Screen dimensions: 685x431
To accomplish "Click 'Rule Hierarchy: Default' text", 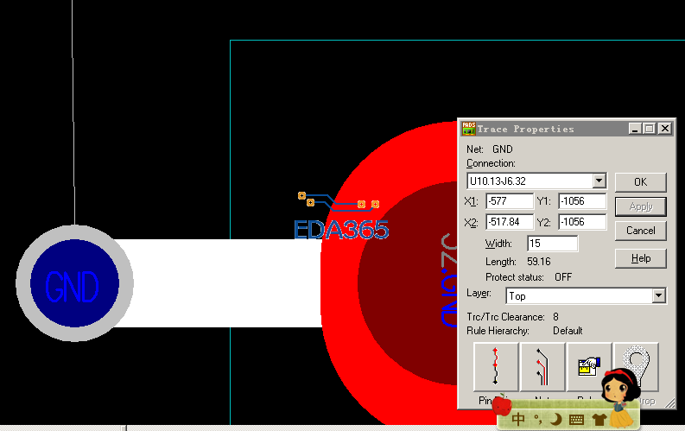I will click(524, 331).
